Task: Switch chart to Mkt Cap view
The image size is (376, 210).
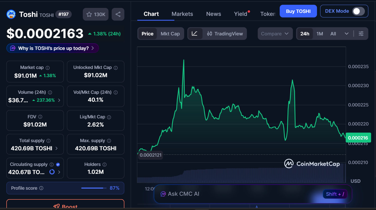Action: [x=170, y=34]
